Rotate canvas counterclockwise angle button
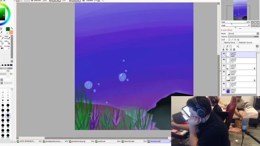The height and width of the screenshot is (146, 260). 252,26
